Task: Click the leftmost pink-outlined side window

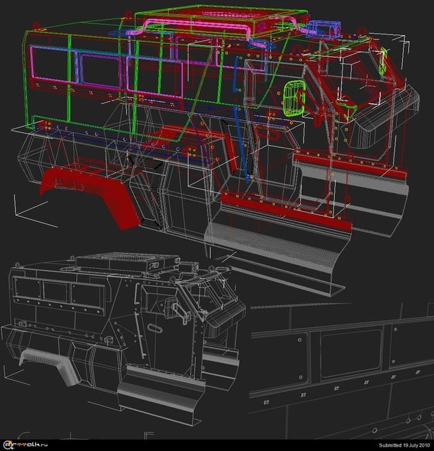Action: click(50, 67)
